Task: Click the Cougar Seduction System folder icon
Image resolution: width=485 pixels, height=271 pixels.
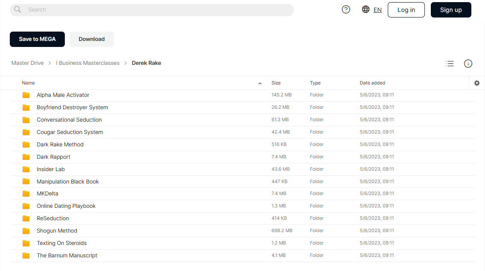Action: pos(26,132)
